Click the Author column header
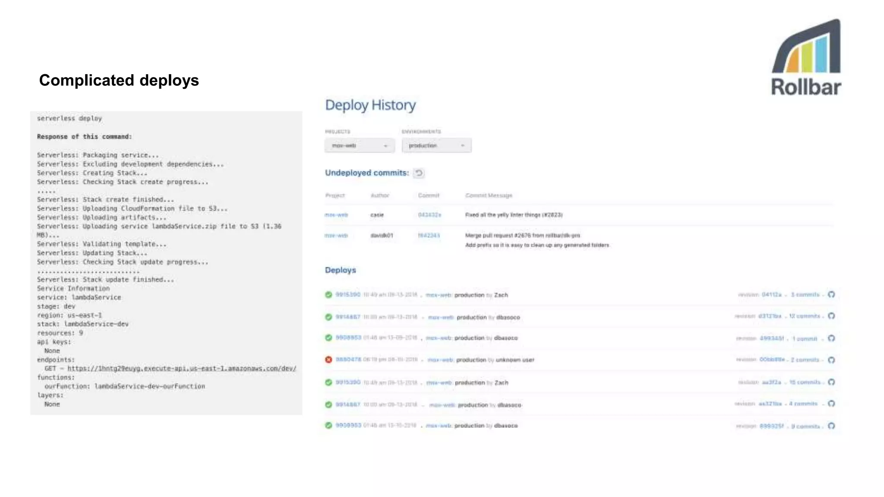 click(380, 195)
